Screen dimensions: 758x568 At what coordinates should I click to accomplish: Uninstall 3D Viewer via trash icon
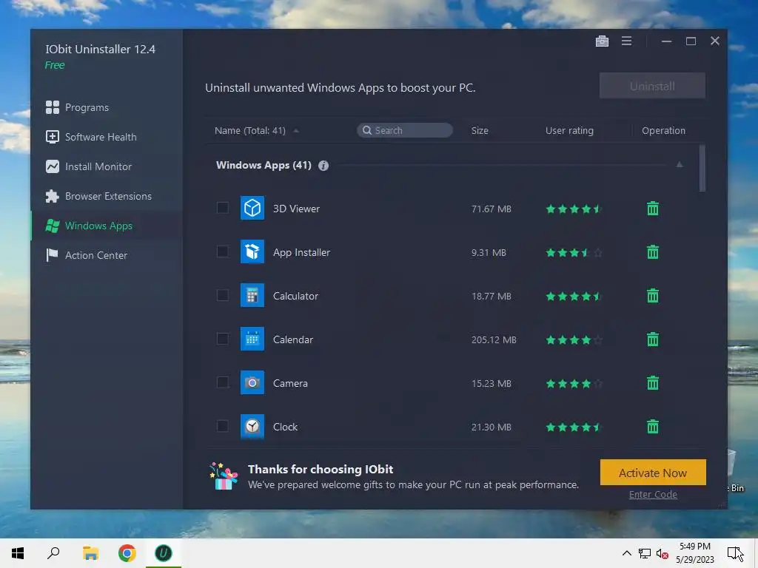pos(653,209)
